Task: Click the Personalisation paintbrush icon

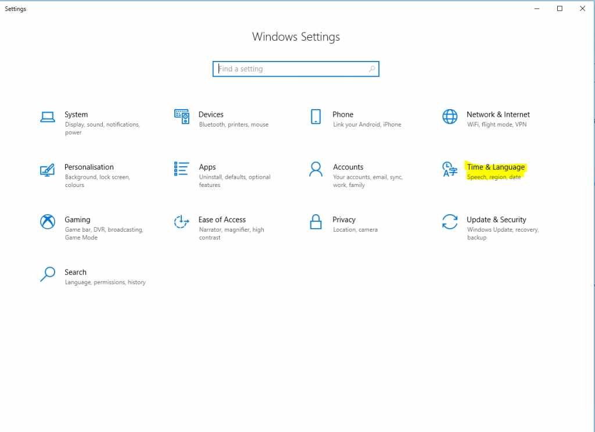Action: pos(48,170)
